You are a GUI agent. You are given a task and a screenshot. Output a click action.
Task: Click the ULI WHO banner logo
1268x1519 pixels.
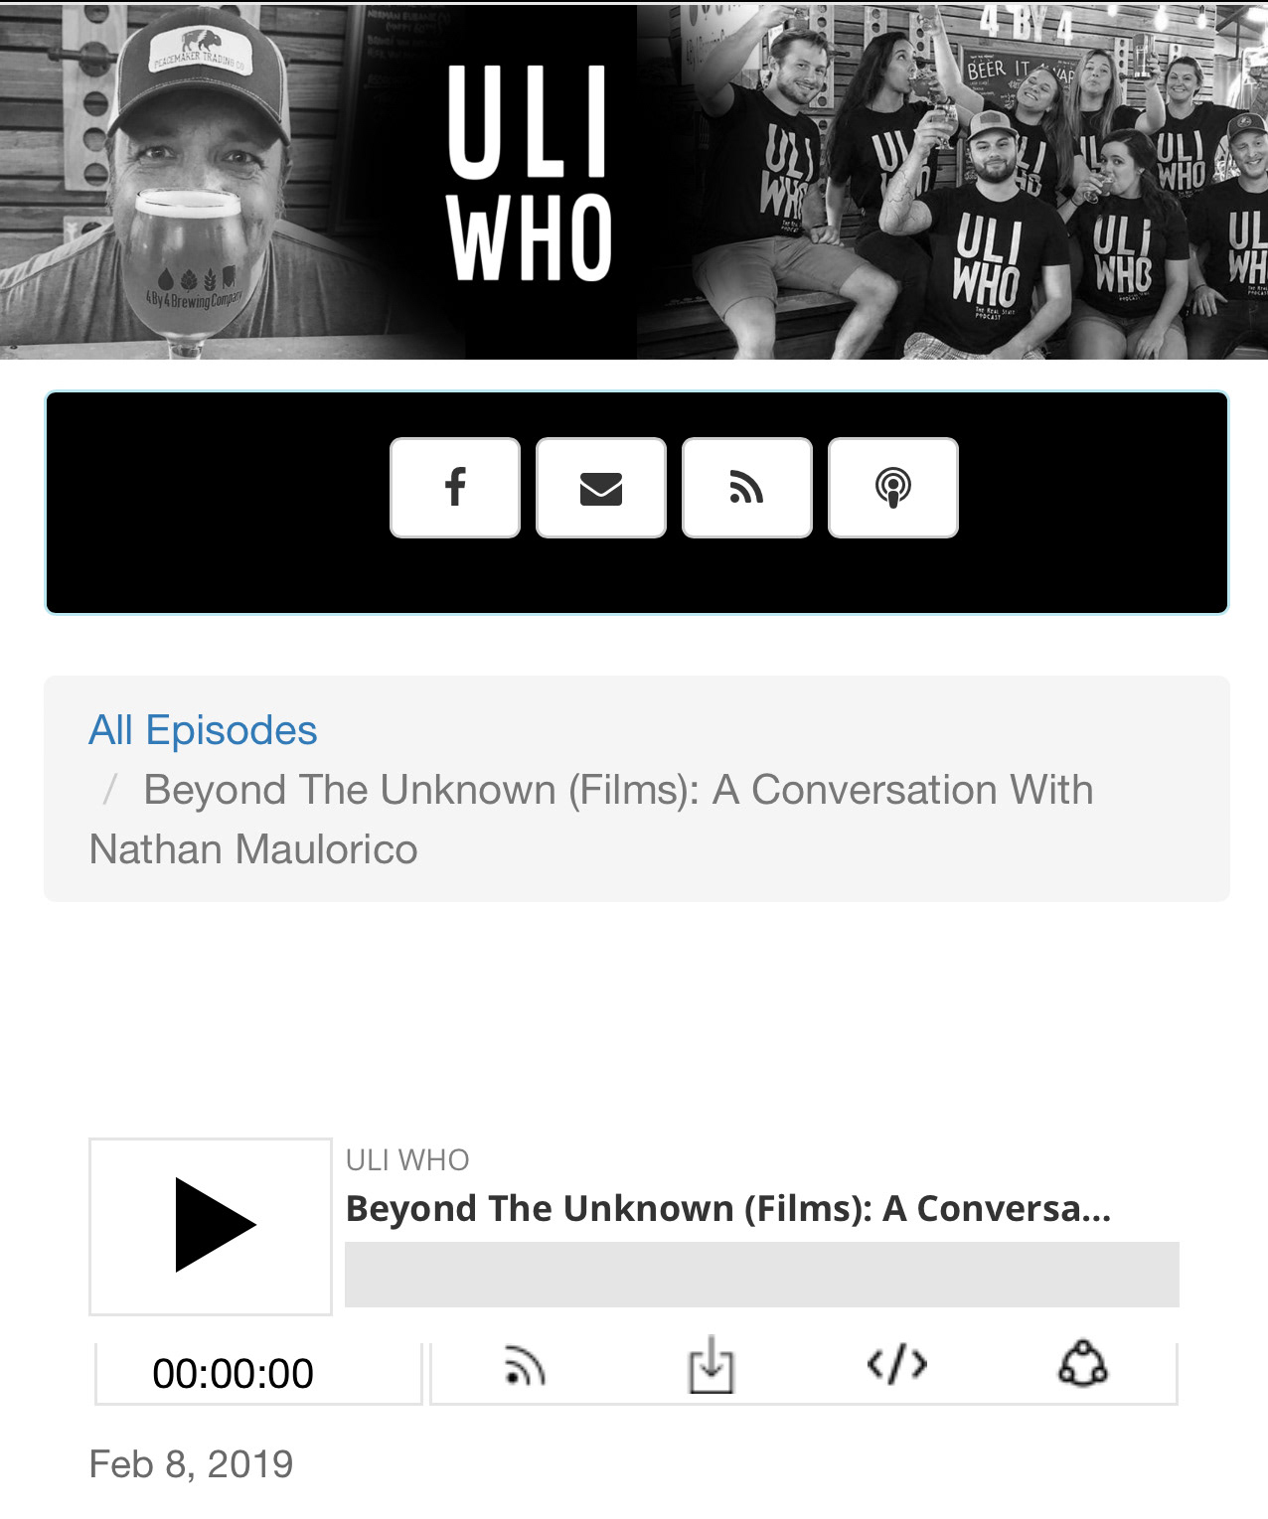(x=529, y=175)
